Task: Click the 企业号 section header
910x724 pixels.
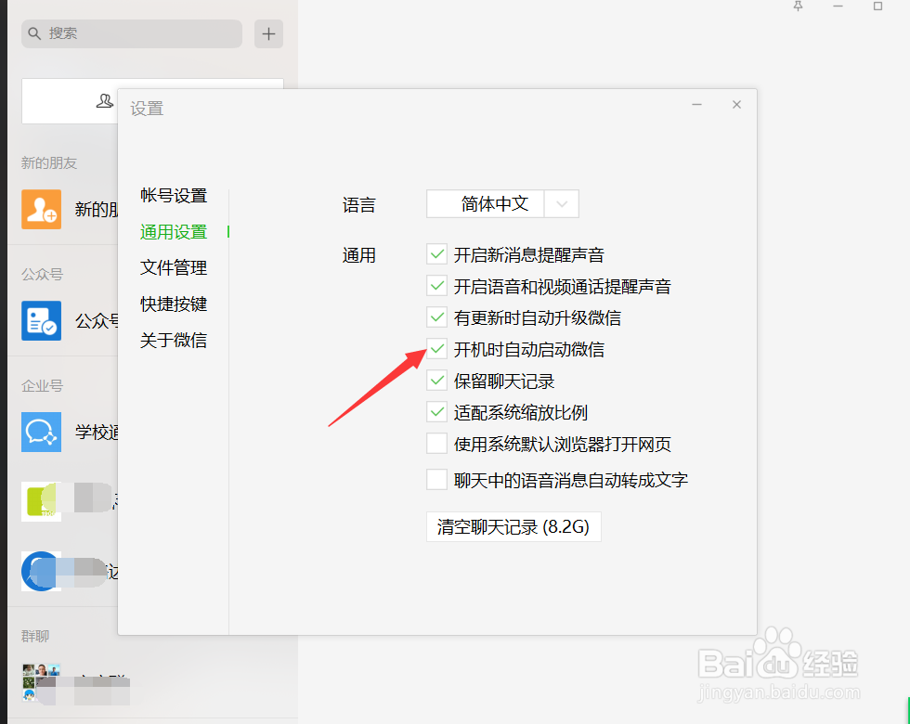Action: click(43, 386)
